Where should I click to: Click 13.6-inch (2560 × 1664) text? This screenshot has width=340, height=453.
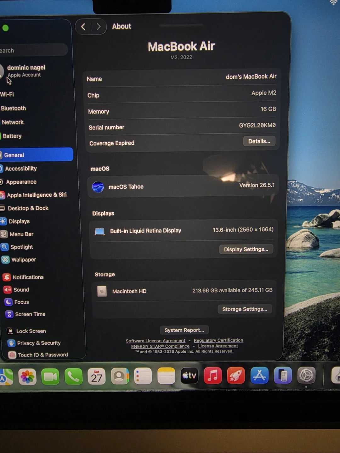(x=243, y=230)
